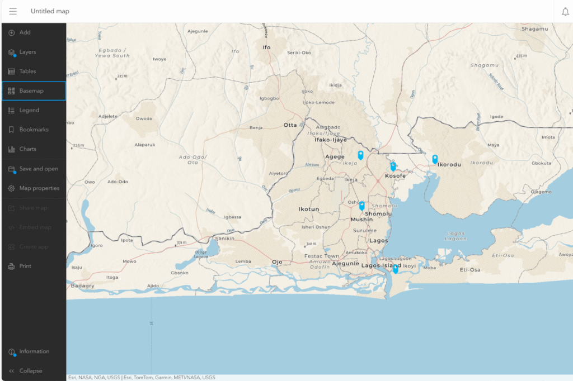This screenshot has width=573, height=381.
Task: Click the Untitled map title
Action: (x=50, y=11)
